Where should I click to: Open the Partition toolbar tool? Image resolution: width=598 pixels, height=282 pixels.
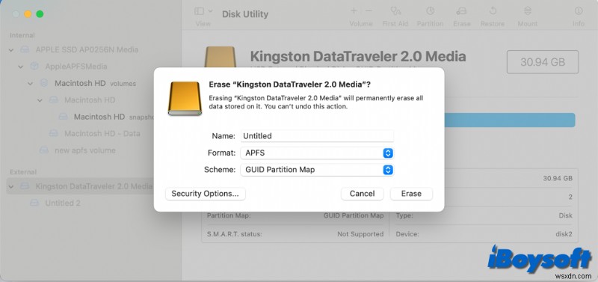coord(431,10)
